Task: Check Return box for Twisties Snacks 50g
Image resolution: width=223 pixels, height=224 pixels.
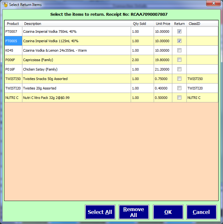Action: [179, 78]
